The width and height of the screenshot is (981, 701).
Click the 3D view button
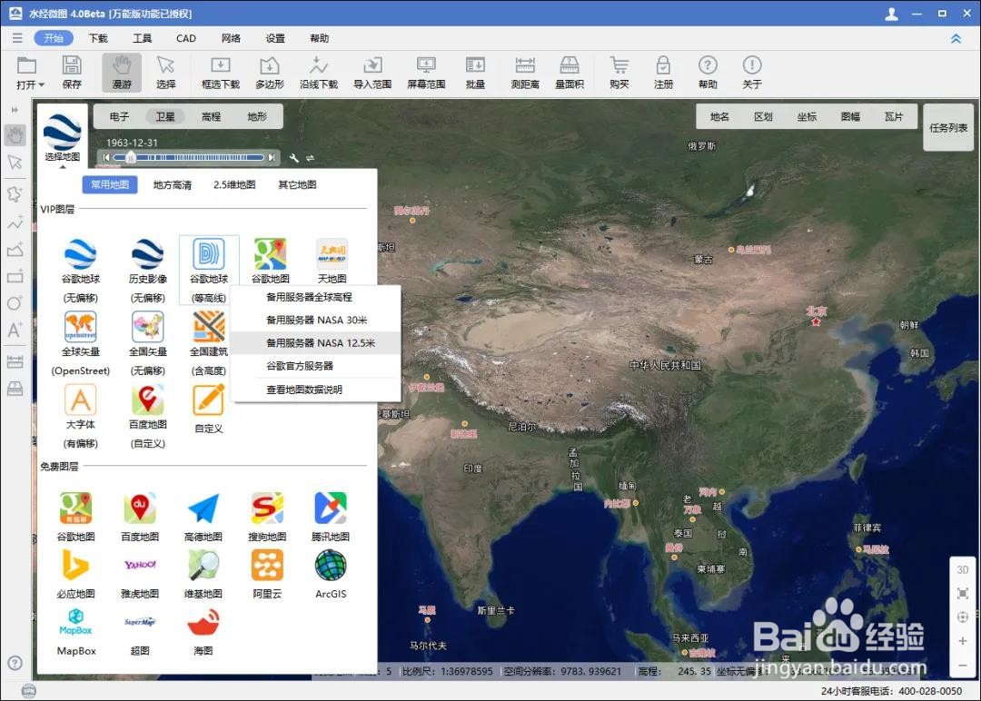click(x=963, y=569)
